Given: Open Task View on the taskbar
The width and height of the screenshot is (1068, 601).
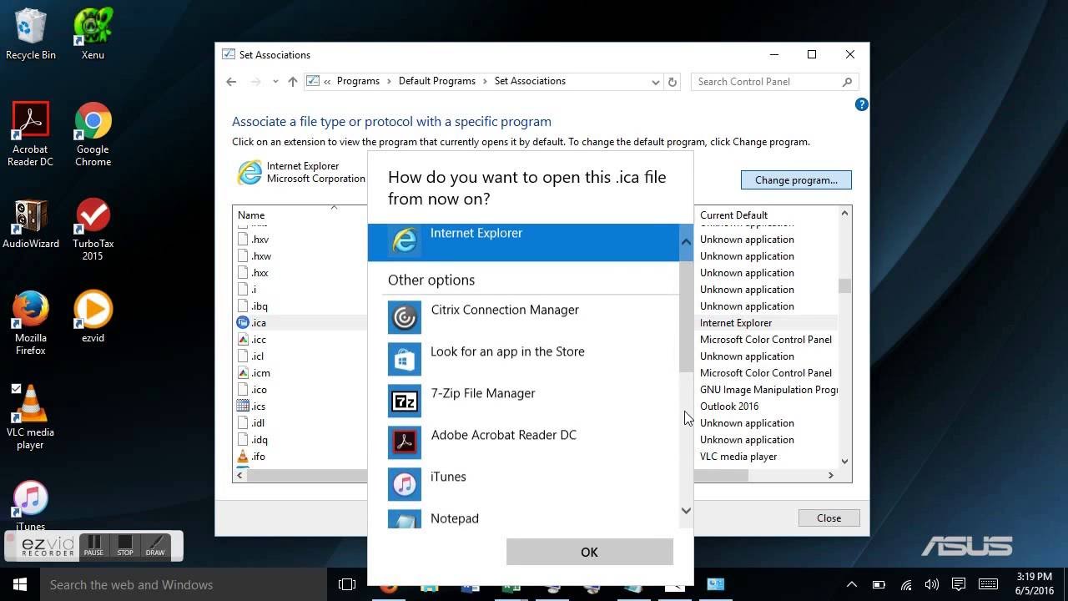Looking at the screenshot, I should pyautogui.click(x=347, y=584).
